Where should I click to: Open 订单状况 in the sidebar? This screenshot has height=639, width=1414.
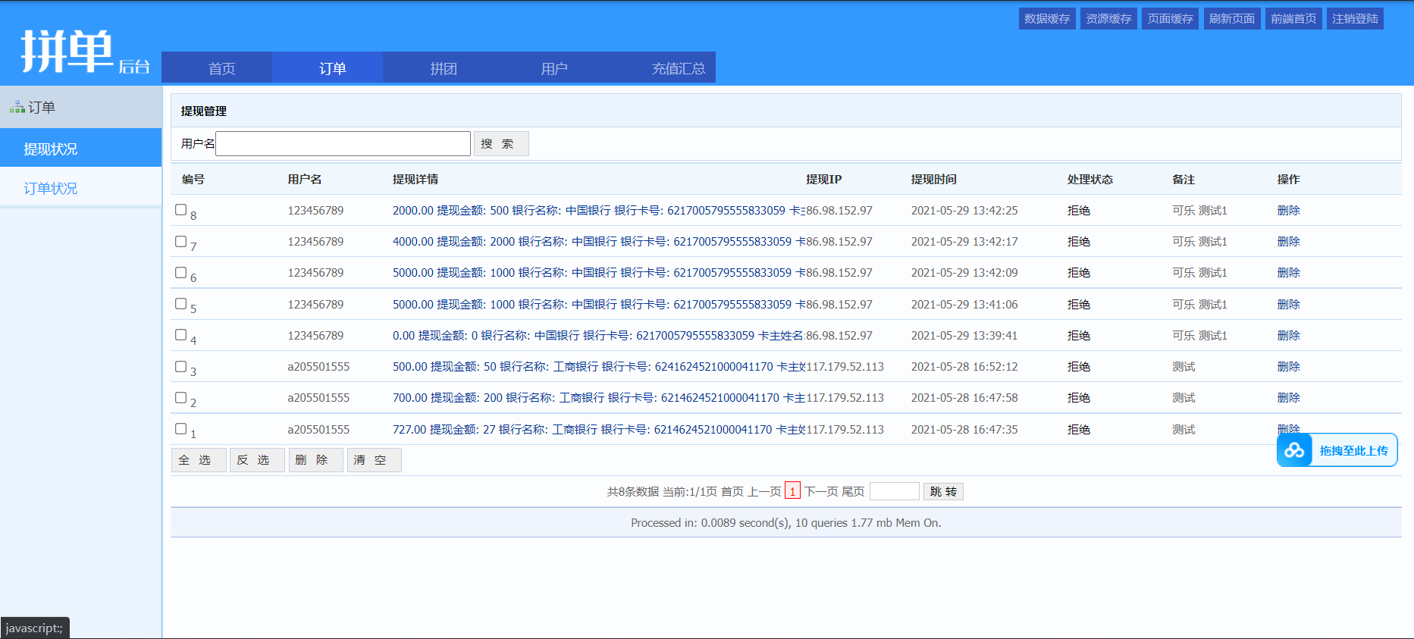click(x=80, y=187)
